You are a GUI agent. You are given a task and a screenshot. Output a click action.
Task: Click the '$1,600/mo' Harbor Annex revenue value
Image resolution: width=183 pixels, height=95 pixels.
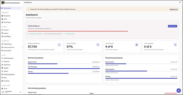(96, 62)
